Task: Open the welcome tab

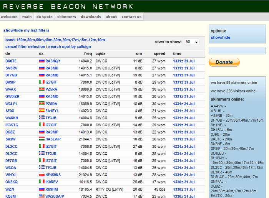Action: pos(9,16)
